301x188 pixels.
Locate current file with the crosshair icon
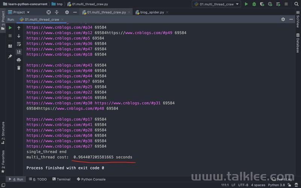point(49,12)
